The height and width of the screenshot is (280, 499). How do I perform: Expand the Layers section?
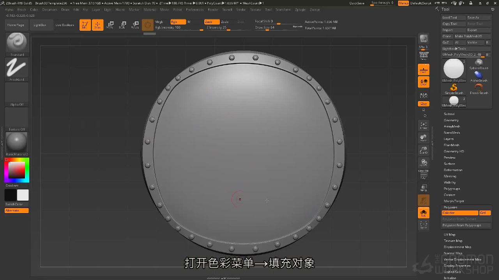pyautogui.click(x=449, y=139)
